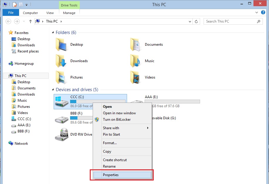Collapse the Folders (6) group
The image size is (269, 184).
coord(53,33)
